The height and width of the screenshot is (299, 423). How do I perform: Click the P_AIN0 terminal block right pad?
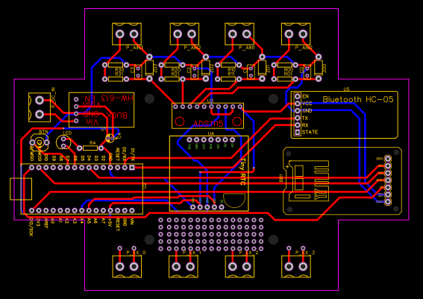point(303,34)
